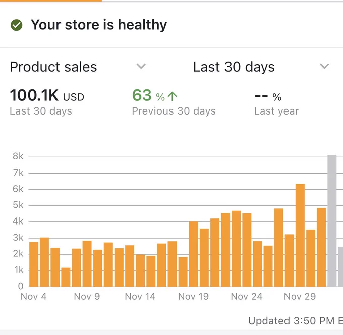The height and width of the screenshot is (335, 343).
Task: Tap the green store health checkmark icon
Action: 17,25
